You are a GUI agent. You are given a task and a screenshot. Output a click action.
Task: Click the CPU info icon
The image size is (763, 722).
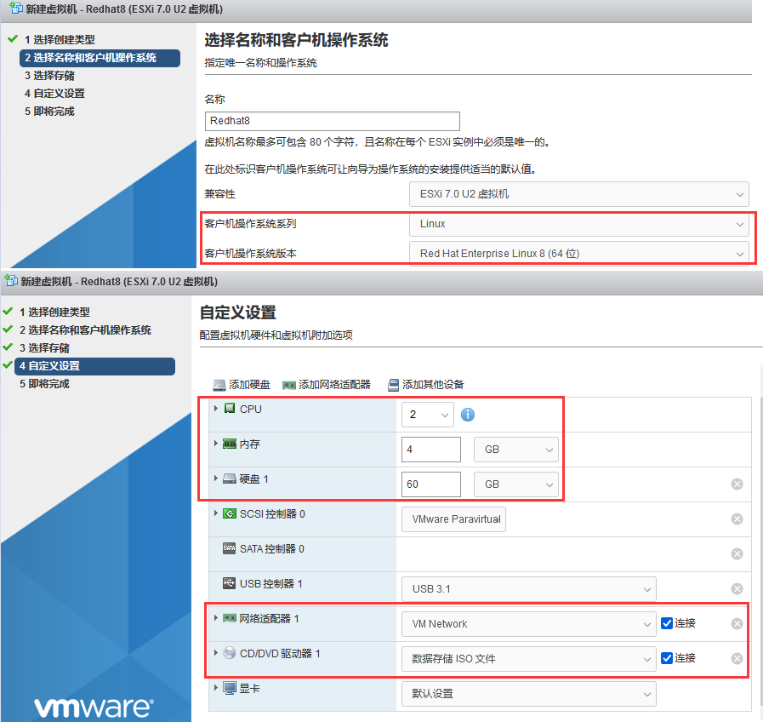(468, 415)
